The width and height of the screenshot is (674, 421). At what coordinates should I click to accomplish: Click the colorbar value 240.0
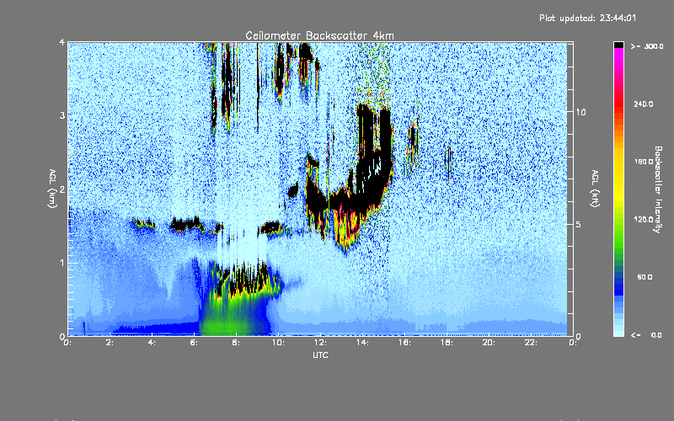tap(644, 104)
